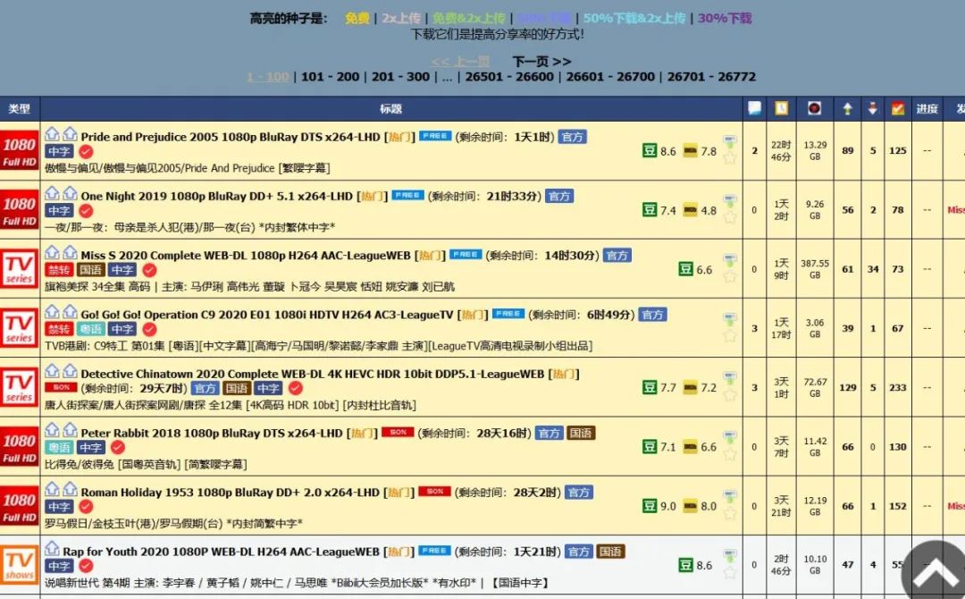The height and width of the screenshot is (599, 965).
Task: Click the 国语 tag on Rap for Youth 2020
Action: pyautogui.click(x=610, y=552)
